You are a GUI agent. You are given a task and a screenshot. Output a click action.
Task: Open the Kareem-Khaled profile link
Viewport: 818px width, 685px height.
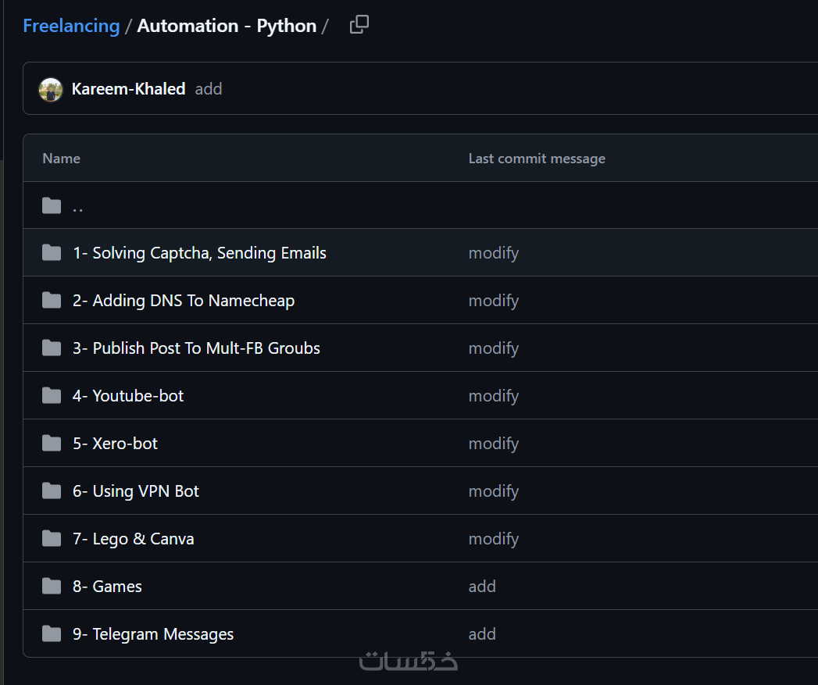coord(128,89)
